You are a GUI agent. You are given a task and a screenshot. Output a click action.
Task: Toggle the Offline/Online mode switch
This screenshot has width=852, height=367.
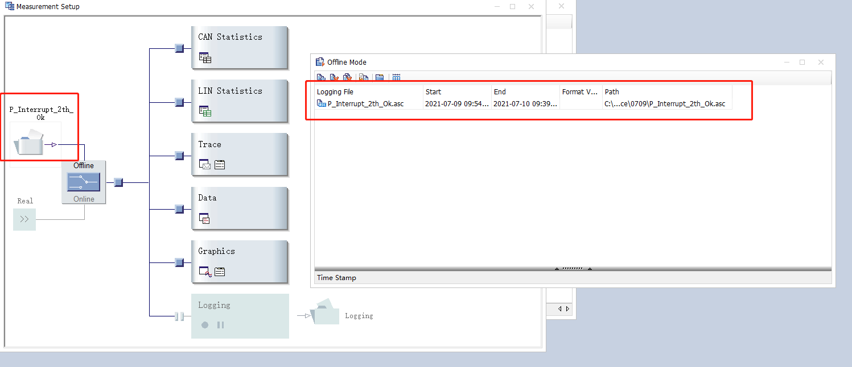84,182
